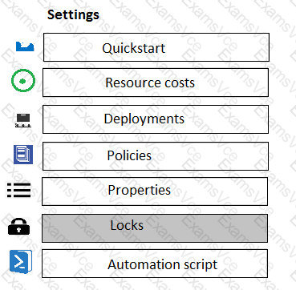
Task: Click the 'Quickstart' text label
Action: 134,48
